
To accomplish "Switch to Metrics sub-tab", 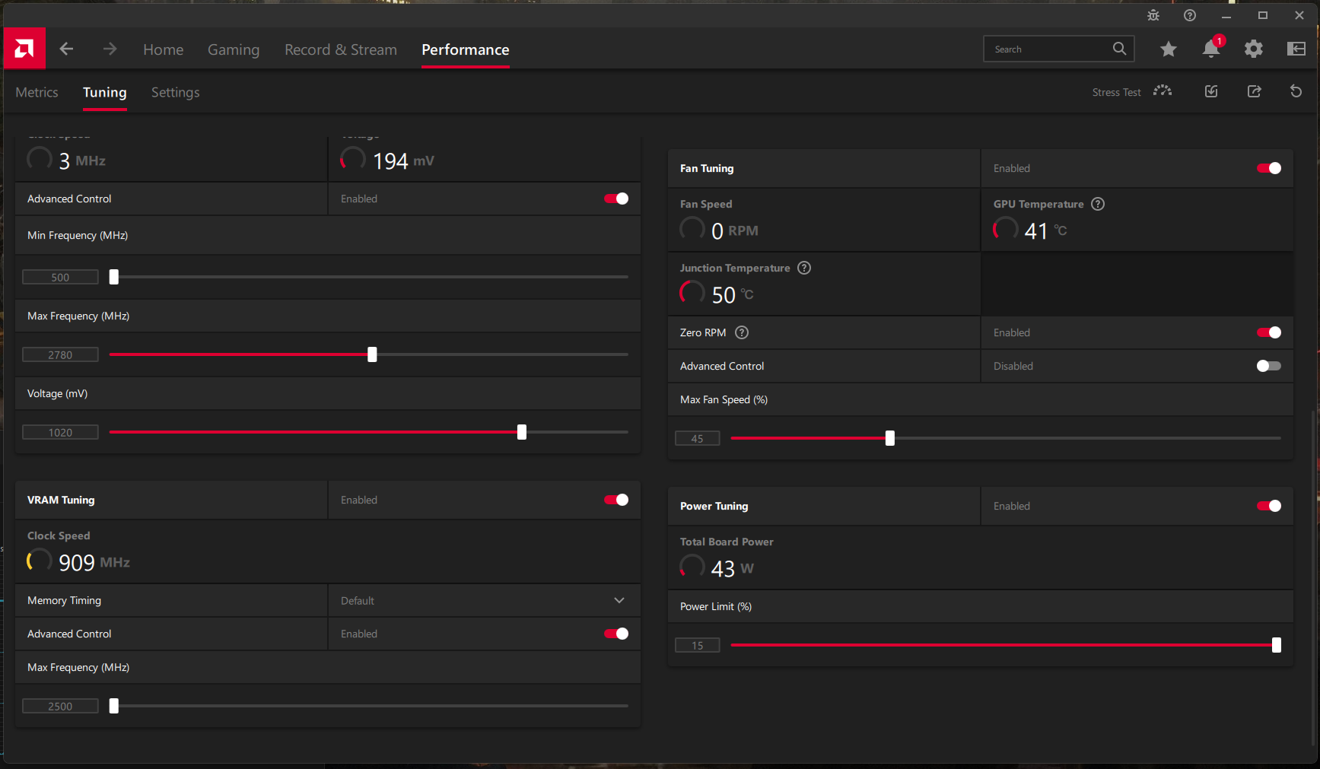I will 37,92.
